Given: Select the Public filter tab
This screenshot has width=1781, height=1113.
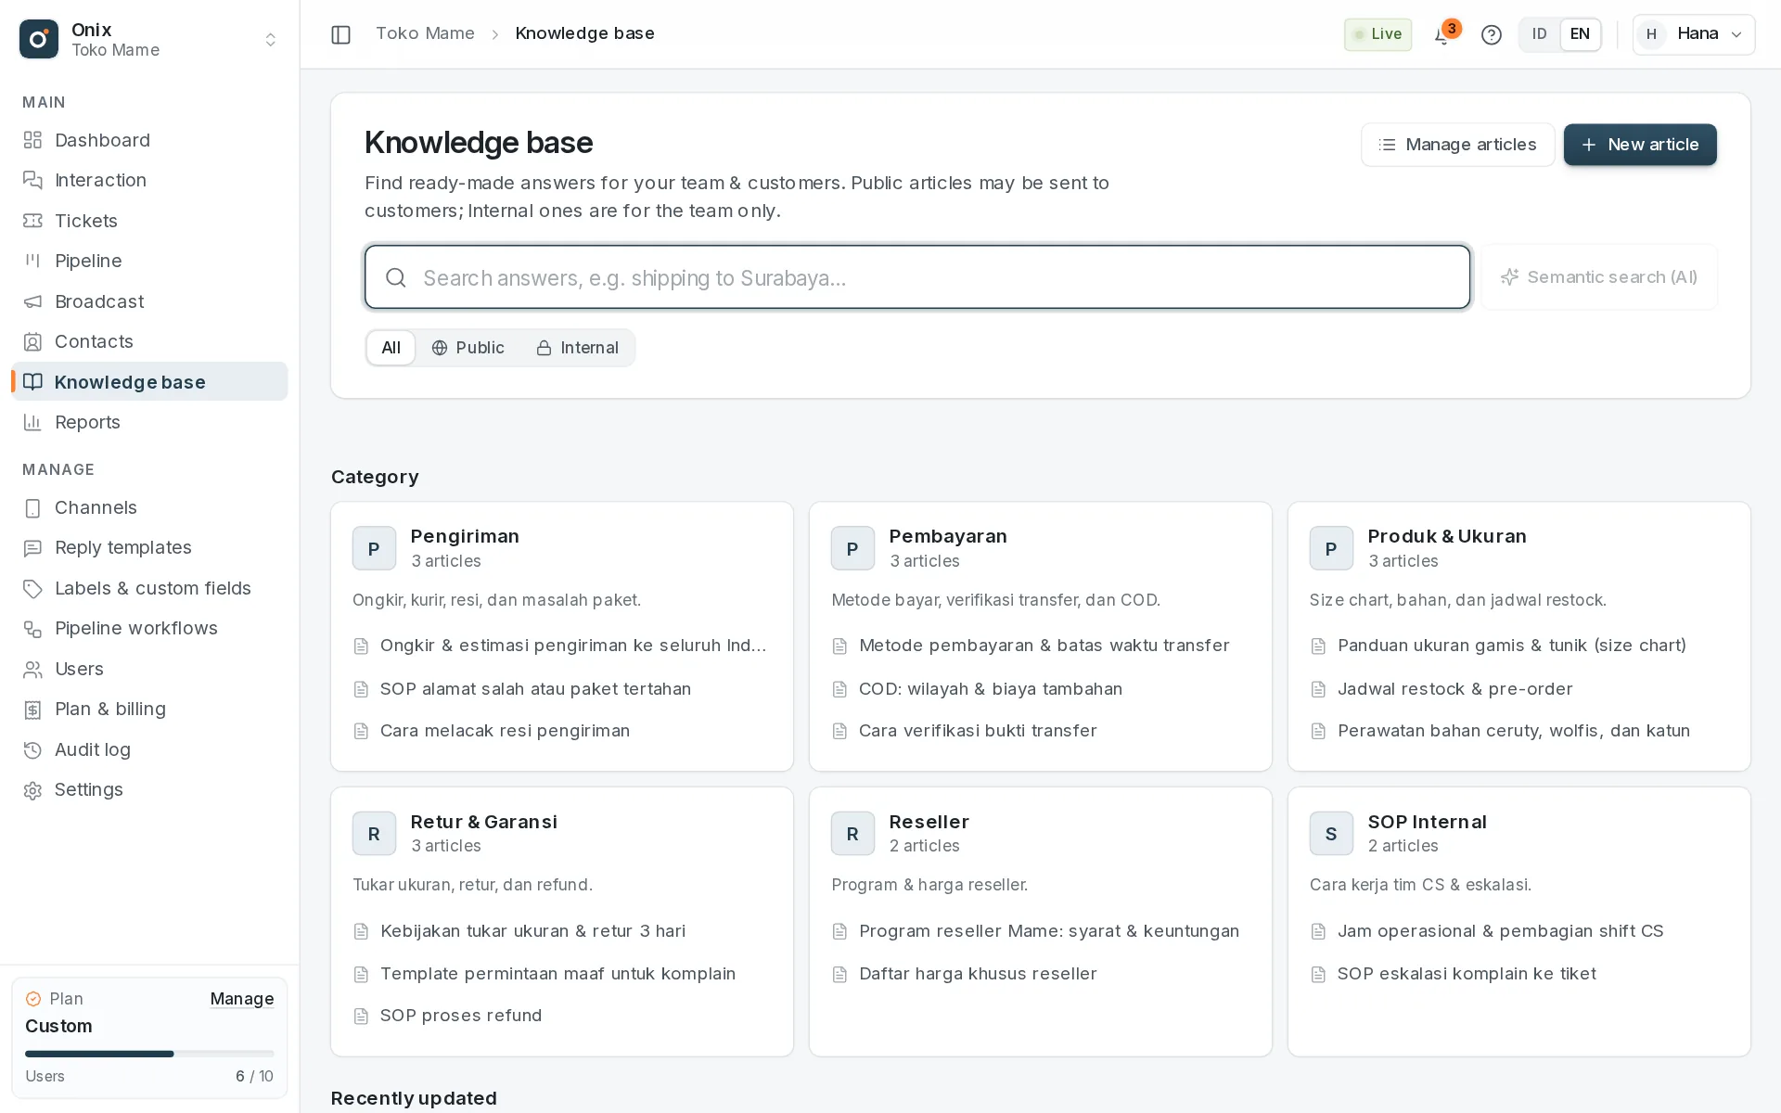Looking at the screenshot, I should (x=468, y=348).
